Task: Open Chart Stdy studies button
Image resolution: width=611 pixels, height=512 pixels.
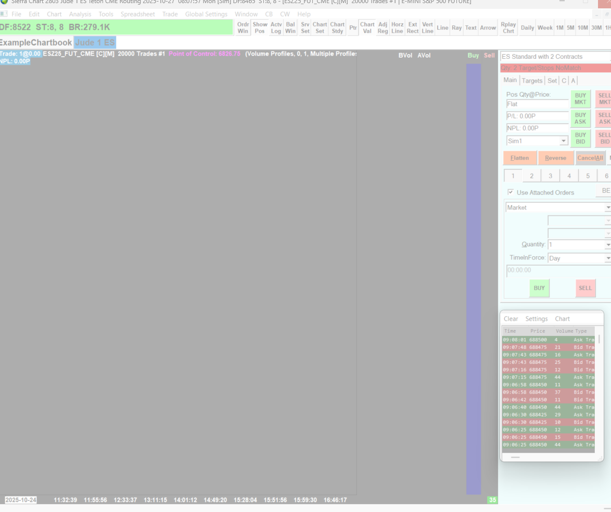Action: (x=337, y=28)
